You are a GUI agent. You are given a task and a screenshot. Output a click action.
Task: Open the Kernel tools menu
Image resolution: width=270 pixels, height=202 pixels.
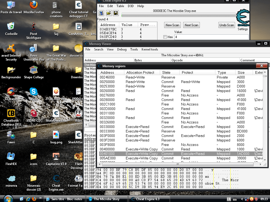click(x=150, y=49)
